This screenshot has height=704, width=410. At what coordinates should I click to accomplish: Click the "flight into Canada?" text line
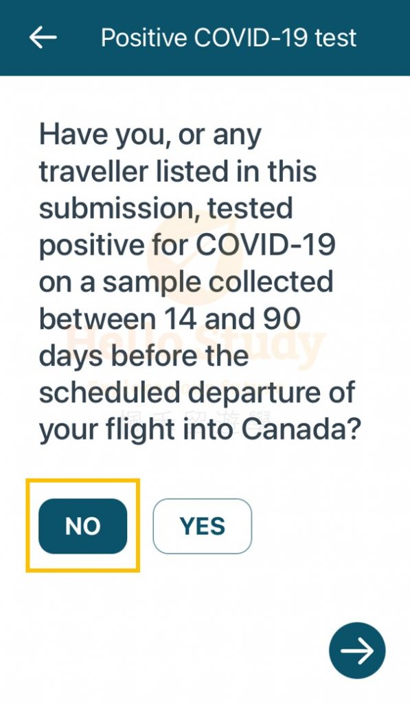(x=234, y=430)
